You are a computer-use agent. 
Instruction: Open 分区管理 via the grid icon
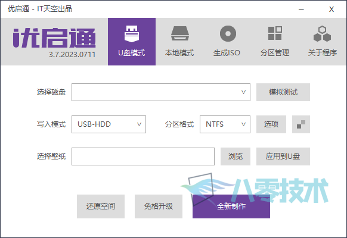(275, 33)
